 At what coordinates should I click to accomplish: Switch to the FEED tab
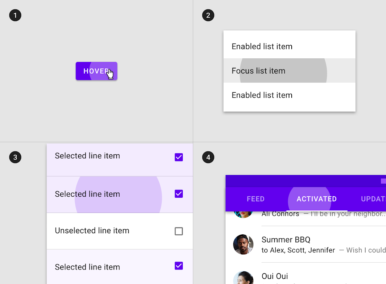(255, 199)
